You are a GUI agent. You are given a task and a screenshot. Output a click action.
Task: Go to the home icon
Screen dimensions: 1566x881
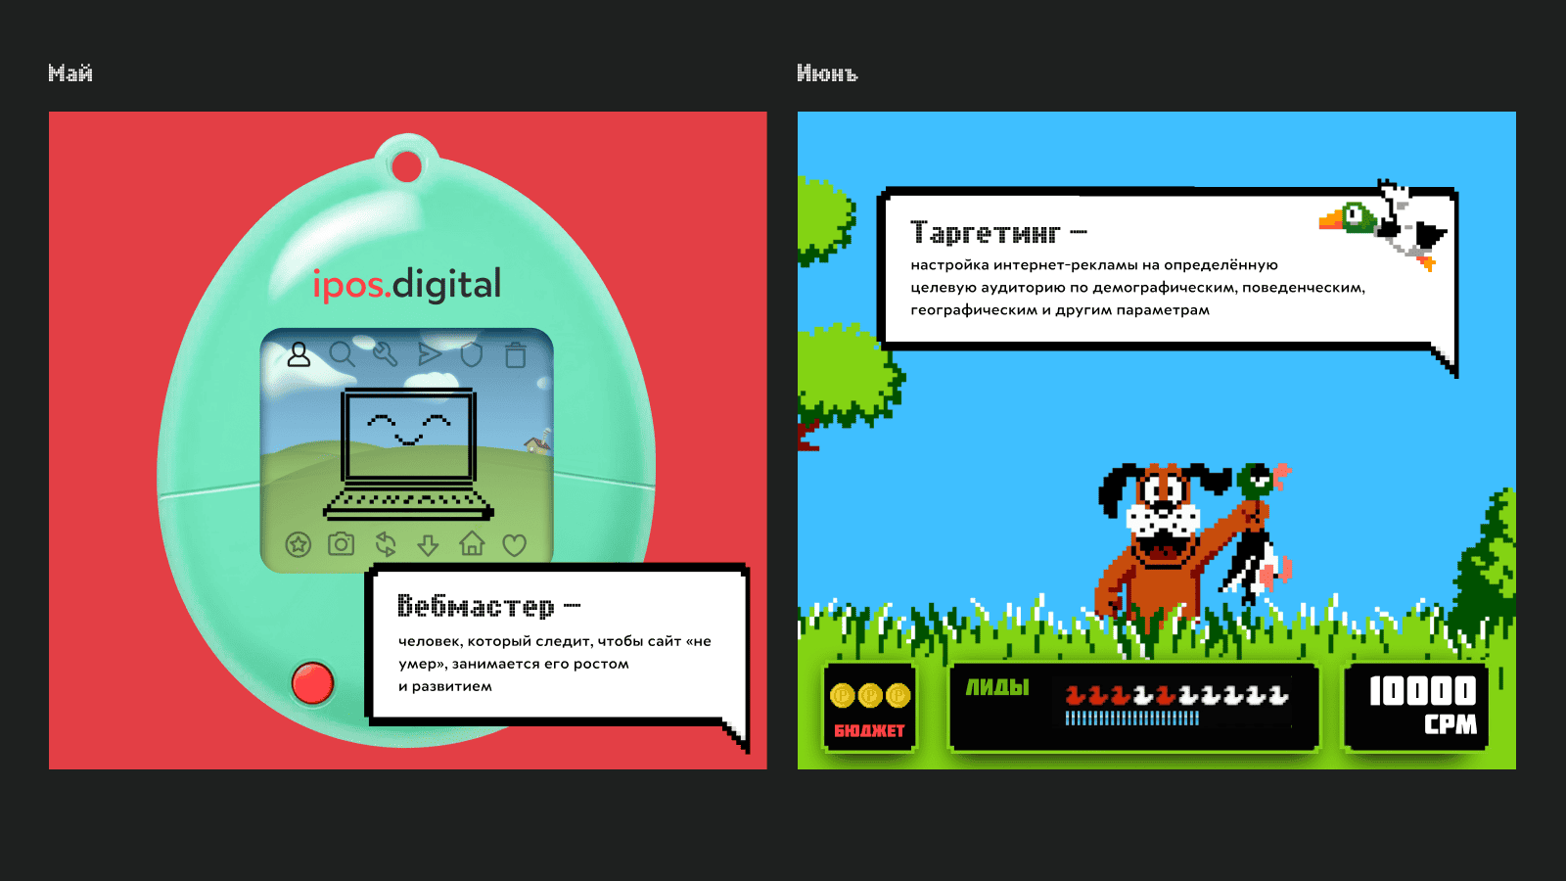point(472,543)
